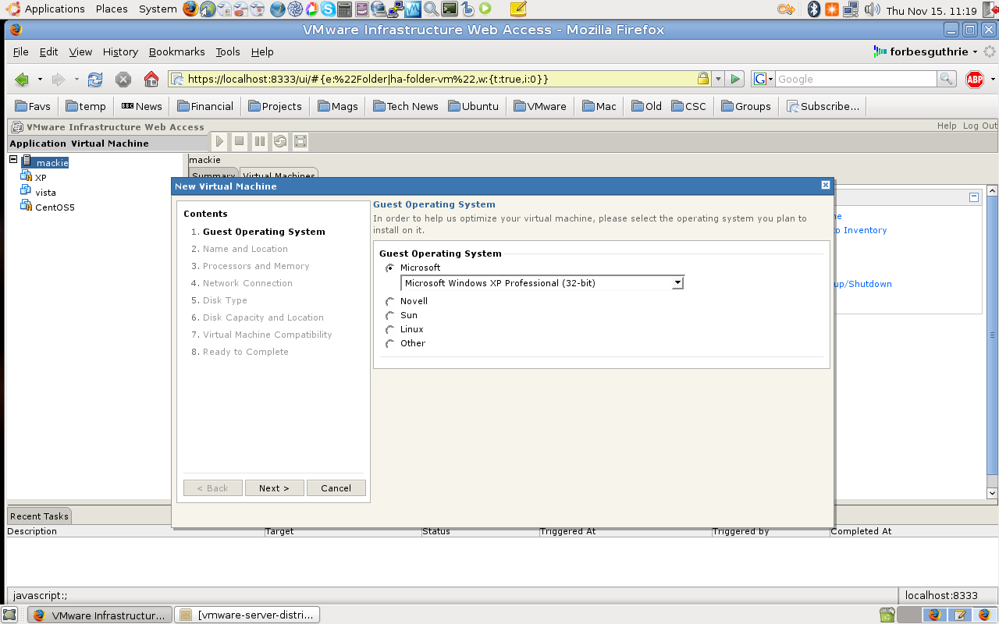
Task: Click the reset VM toolbar icon
Action: pyautogui.click(x=280, y=141)
